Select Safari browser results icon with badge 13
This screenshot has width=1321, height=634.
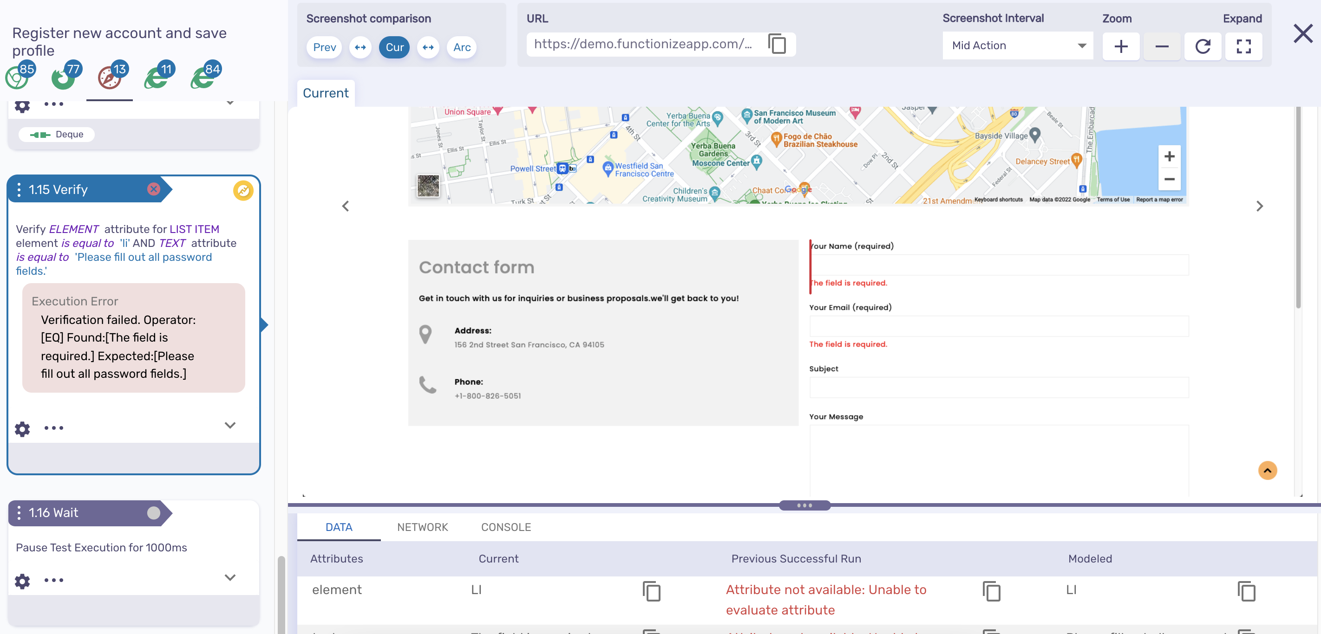pos(112,76)
